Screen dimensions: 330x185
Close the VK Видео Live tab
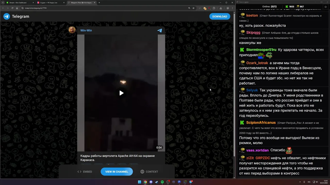(63, 3)
